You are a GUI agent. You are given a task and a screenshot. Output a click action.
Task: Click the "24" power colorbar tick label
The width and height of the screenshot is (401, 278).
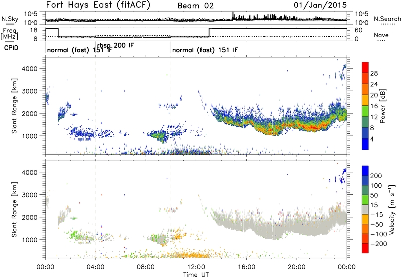pos(374,84)
